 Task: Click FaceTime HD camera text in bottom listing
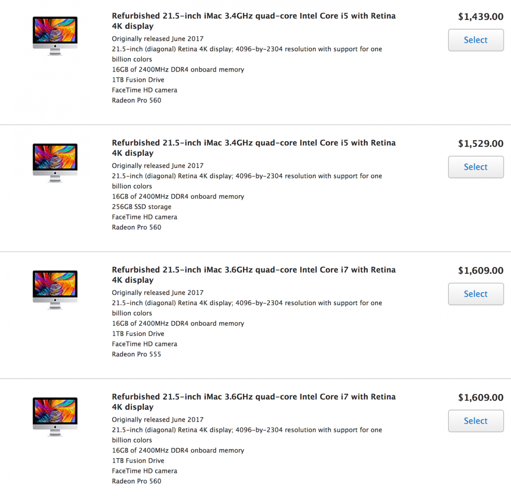tap(144, 471)
